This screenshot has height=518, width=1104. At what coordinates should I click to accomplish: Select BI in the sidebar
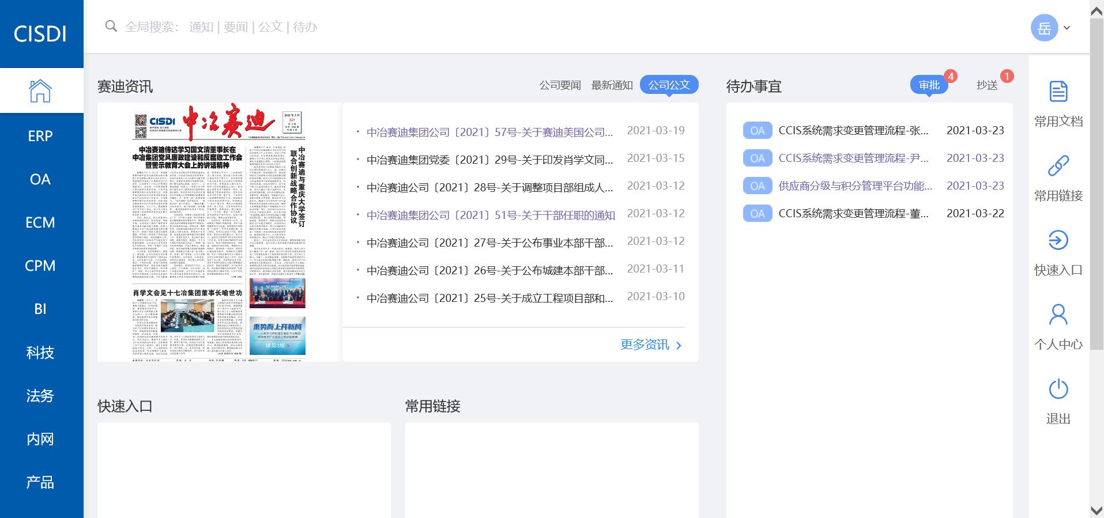[40, 309]
